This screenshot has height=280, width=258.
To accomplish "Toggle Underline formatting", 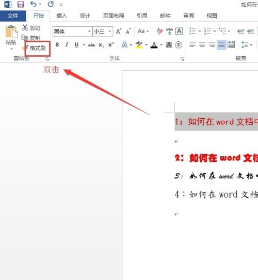I will 76,45.
